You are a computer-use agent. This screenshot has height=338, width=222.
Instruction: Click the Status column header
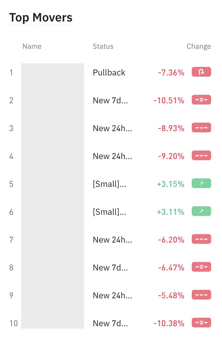[x=103, y=46]
